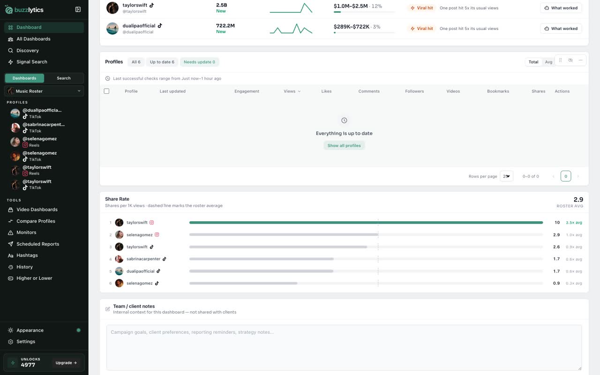Switch sidebar to Search mode
This screenshot has width=600, height=375.
[64, 78]
